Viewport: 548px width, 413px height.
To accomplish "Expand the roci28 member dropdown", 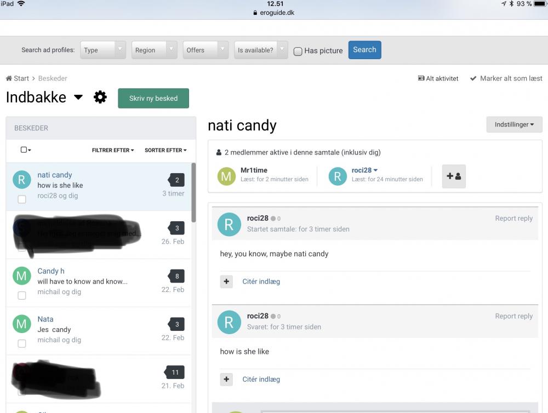I will point(376,170).
